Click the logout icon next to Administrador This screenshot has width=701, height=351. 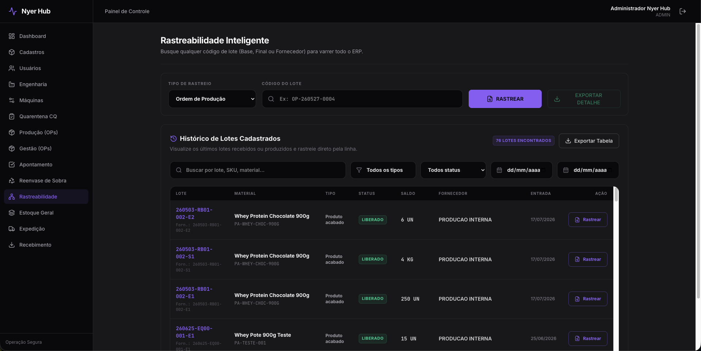[x=682, y=11]
